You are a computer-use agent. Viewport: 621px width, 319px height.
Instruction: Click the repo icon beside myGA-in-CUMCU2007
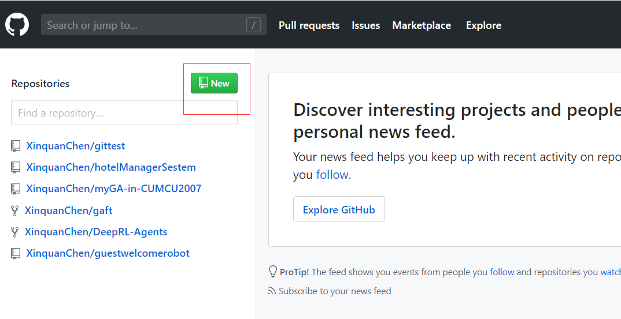(16, 189)
